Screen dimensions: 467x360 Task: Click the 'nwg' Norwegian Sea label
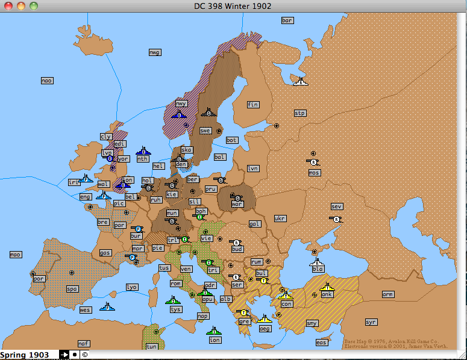click(x=155, y=52)
